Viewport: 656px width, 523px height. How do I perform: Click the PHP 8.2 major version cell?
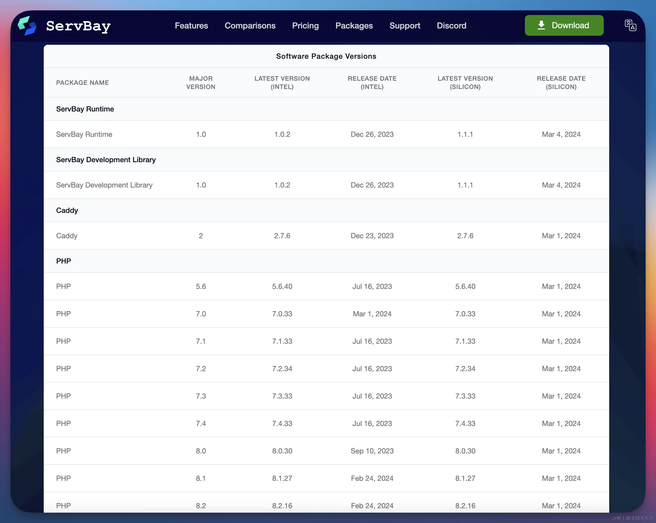coord(201,505)
